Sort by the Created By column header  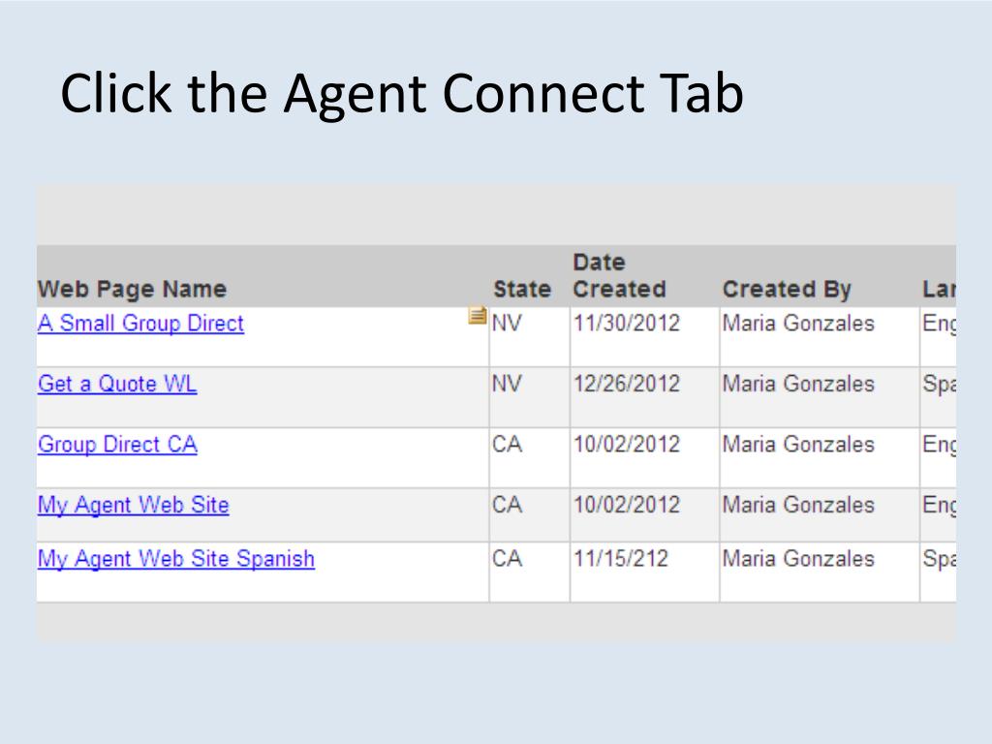[787, 289]
